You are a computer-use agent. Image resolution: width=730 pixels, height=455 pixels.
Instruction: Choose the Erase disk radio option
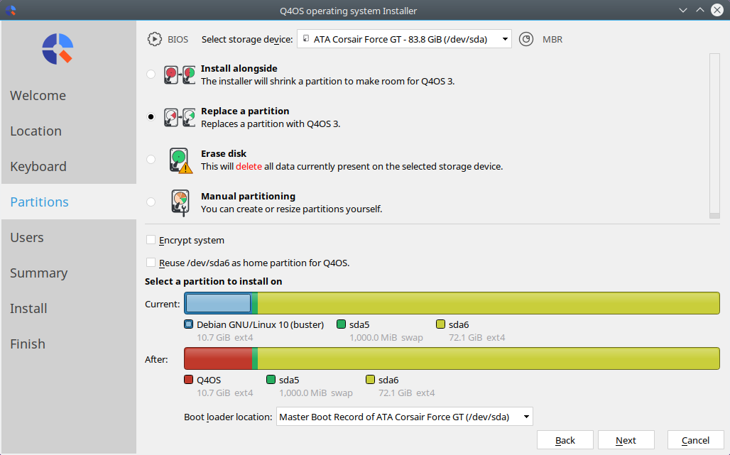click(x=151, y=160)
